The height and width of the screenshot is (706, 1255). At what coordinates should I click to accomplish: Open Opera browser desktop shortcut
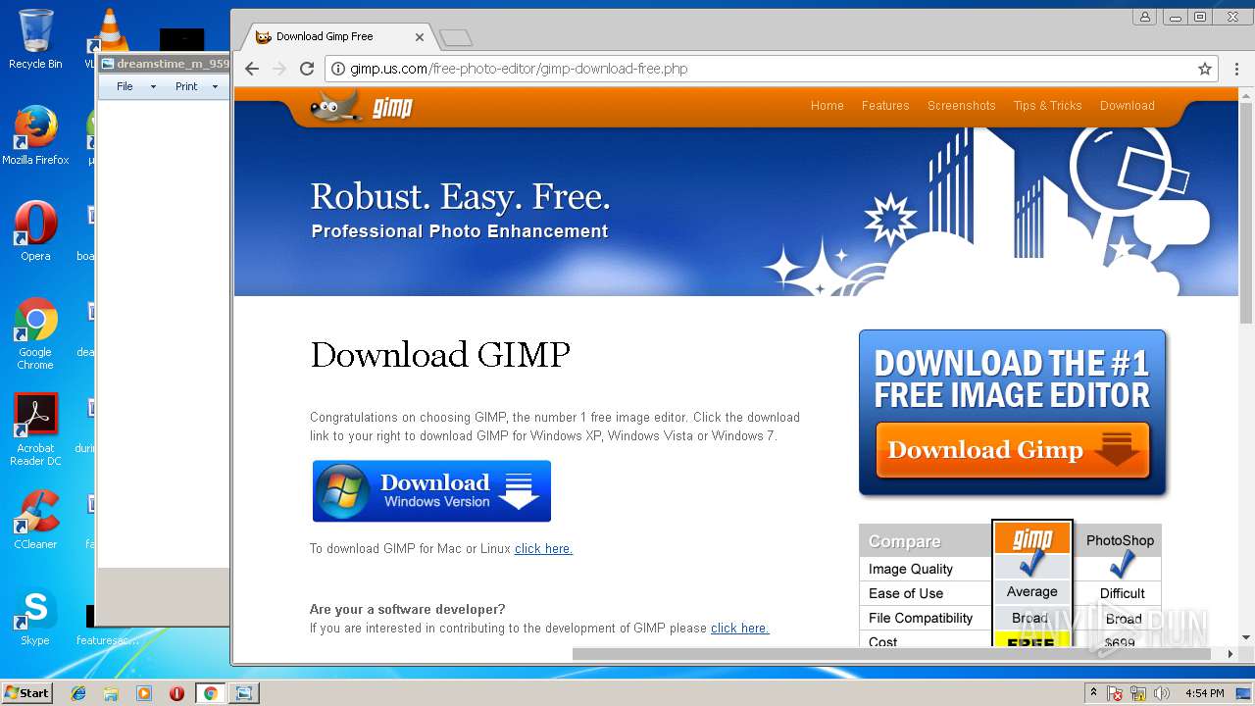click(35, 231)
